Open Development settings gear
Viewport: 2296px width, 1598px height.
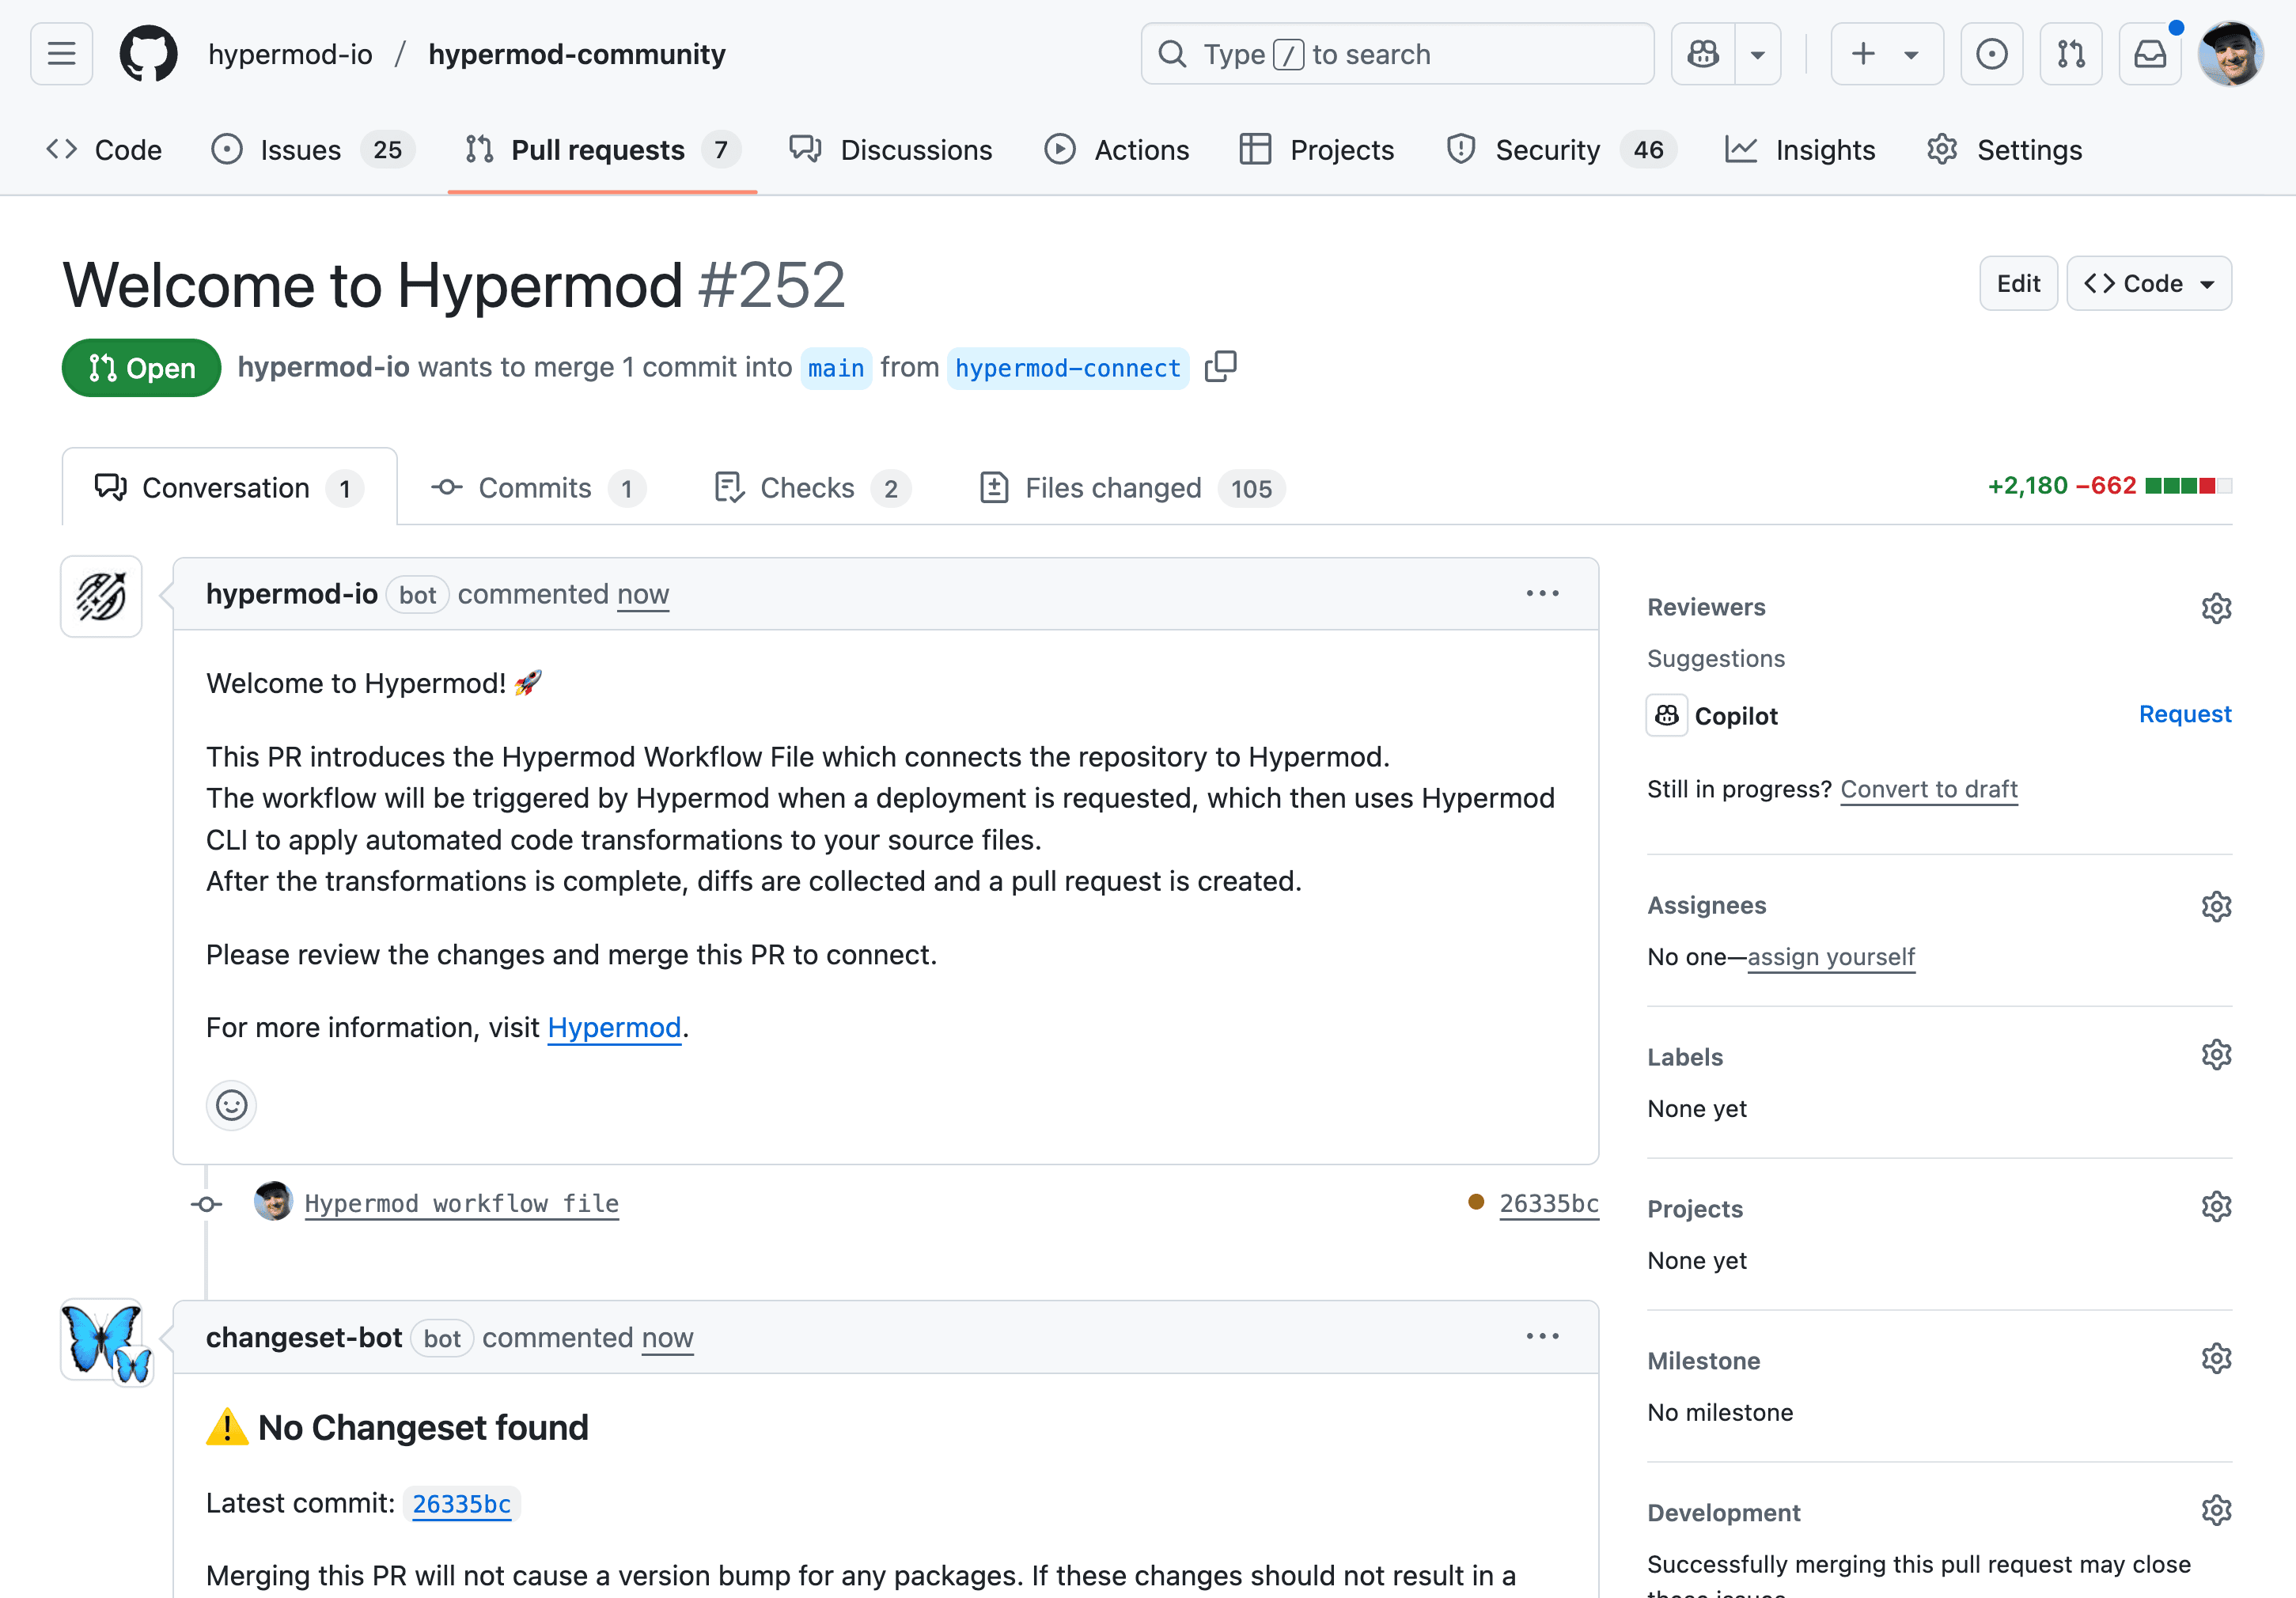click(x=2216, y=1510)
